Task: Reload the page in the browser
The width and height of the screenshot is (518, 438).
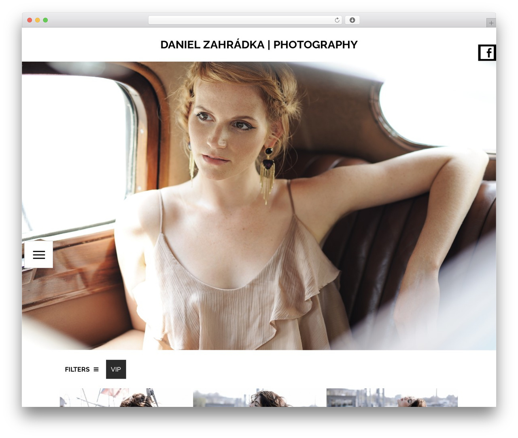Action: (x=337, y=20)
